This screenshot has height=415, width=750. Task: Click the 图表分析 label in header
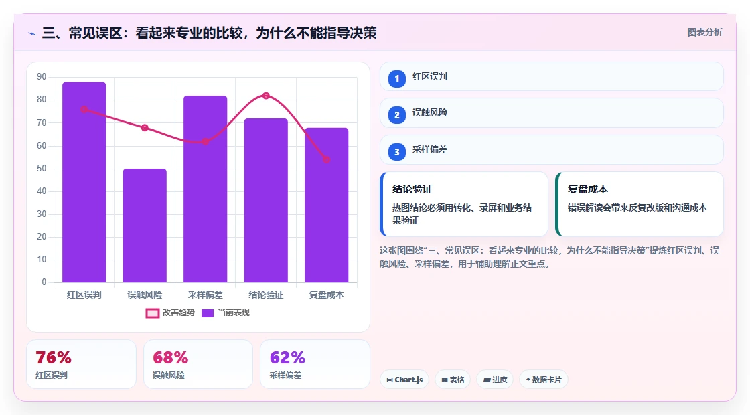(704, 33)
